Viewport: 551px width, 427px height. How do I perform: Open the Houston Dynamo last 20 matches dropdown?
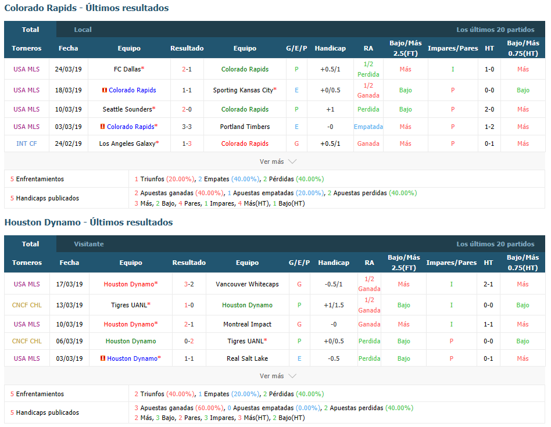pyautogui.click(x=495, y=243)
